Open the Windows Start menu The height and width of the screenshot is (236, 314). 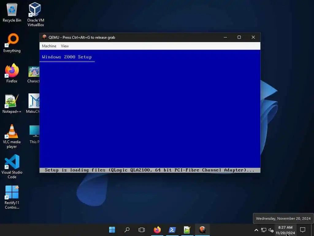tap(112, 230)
